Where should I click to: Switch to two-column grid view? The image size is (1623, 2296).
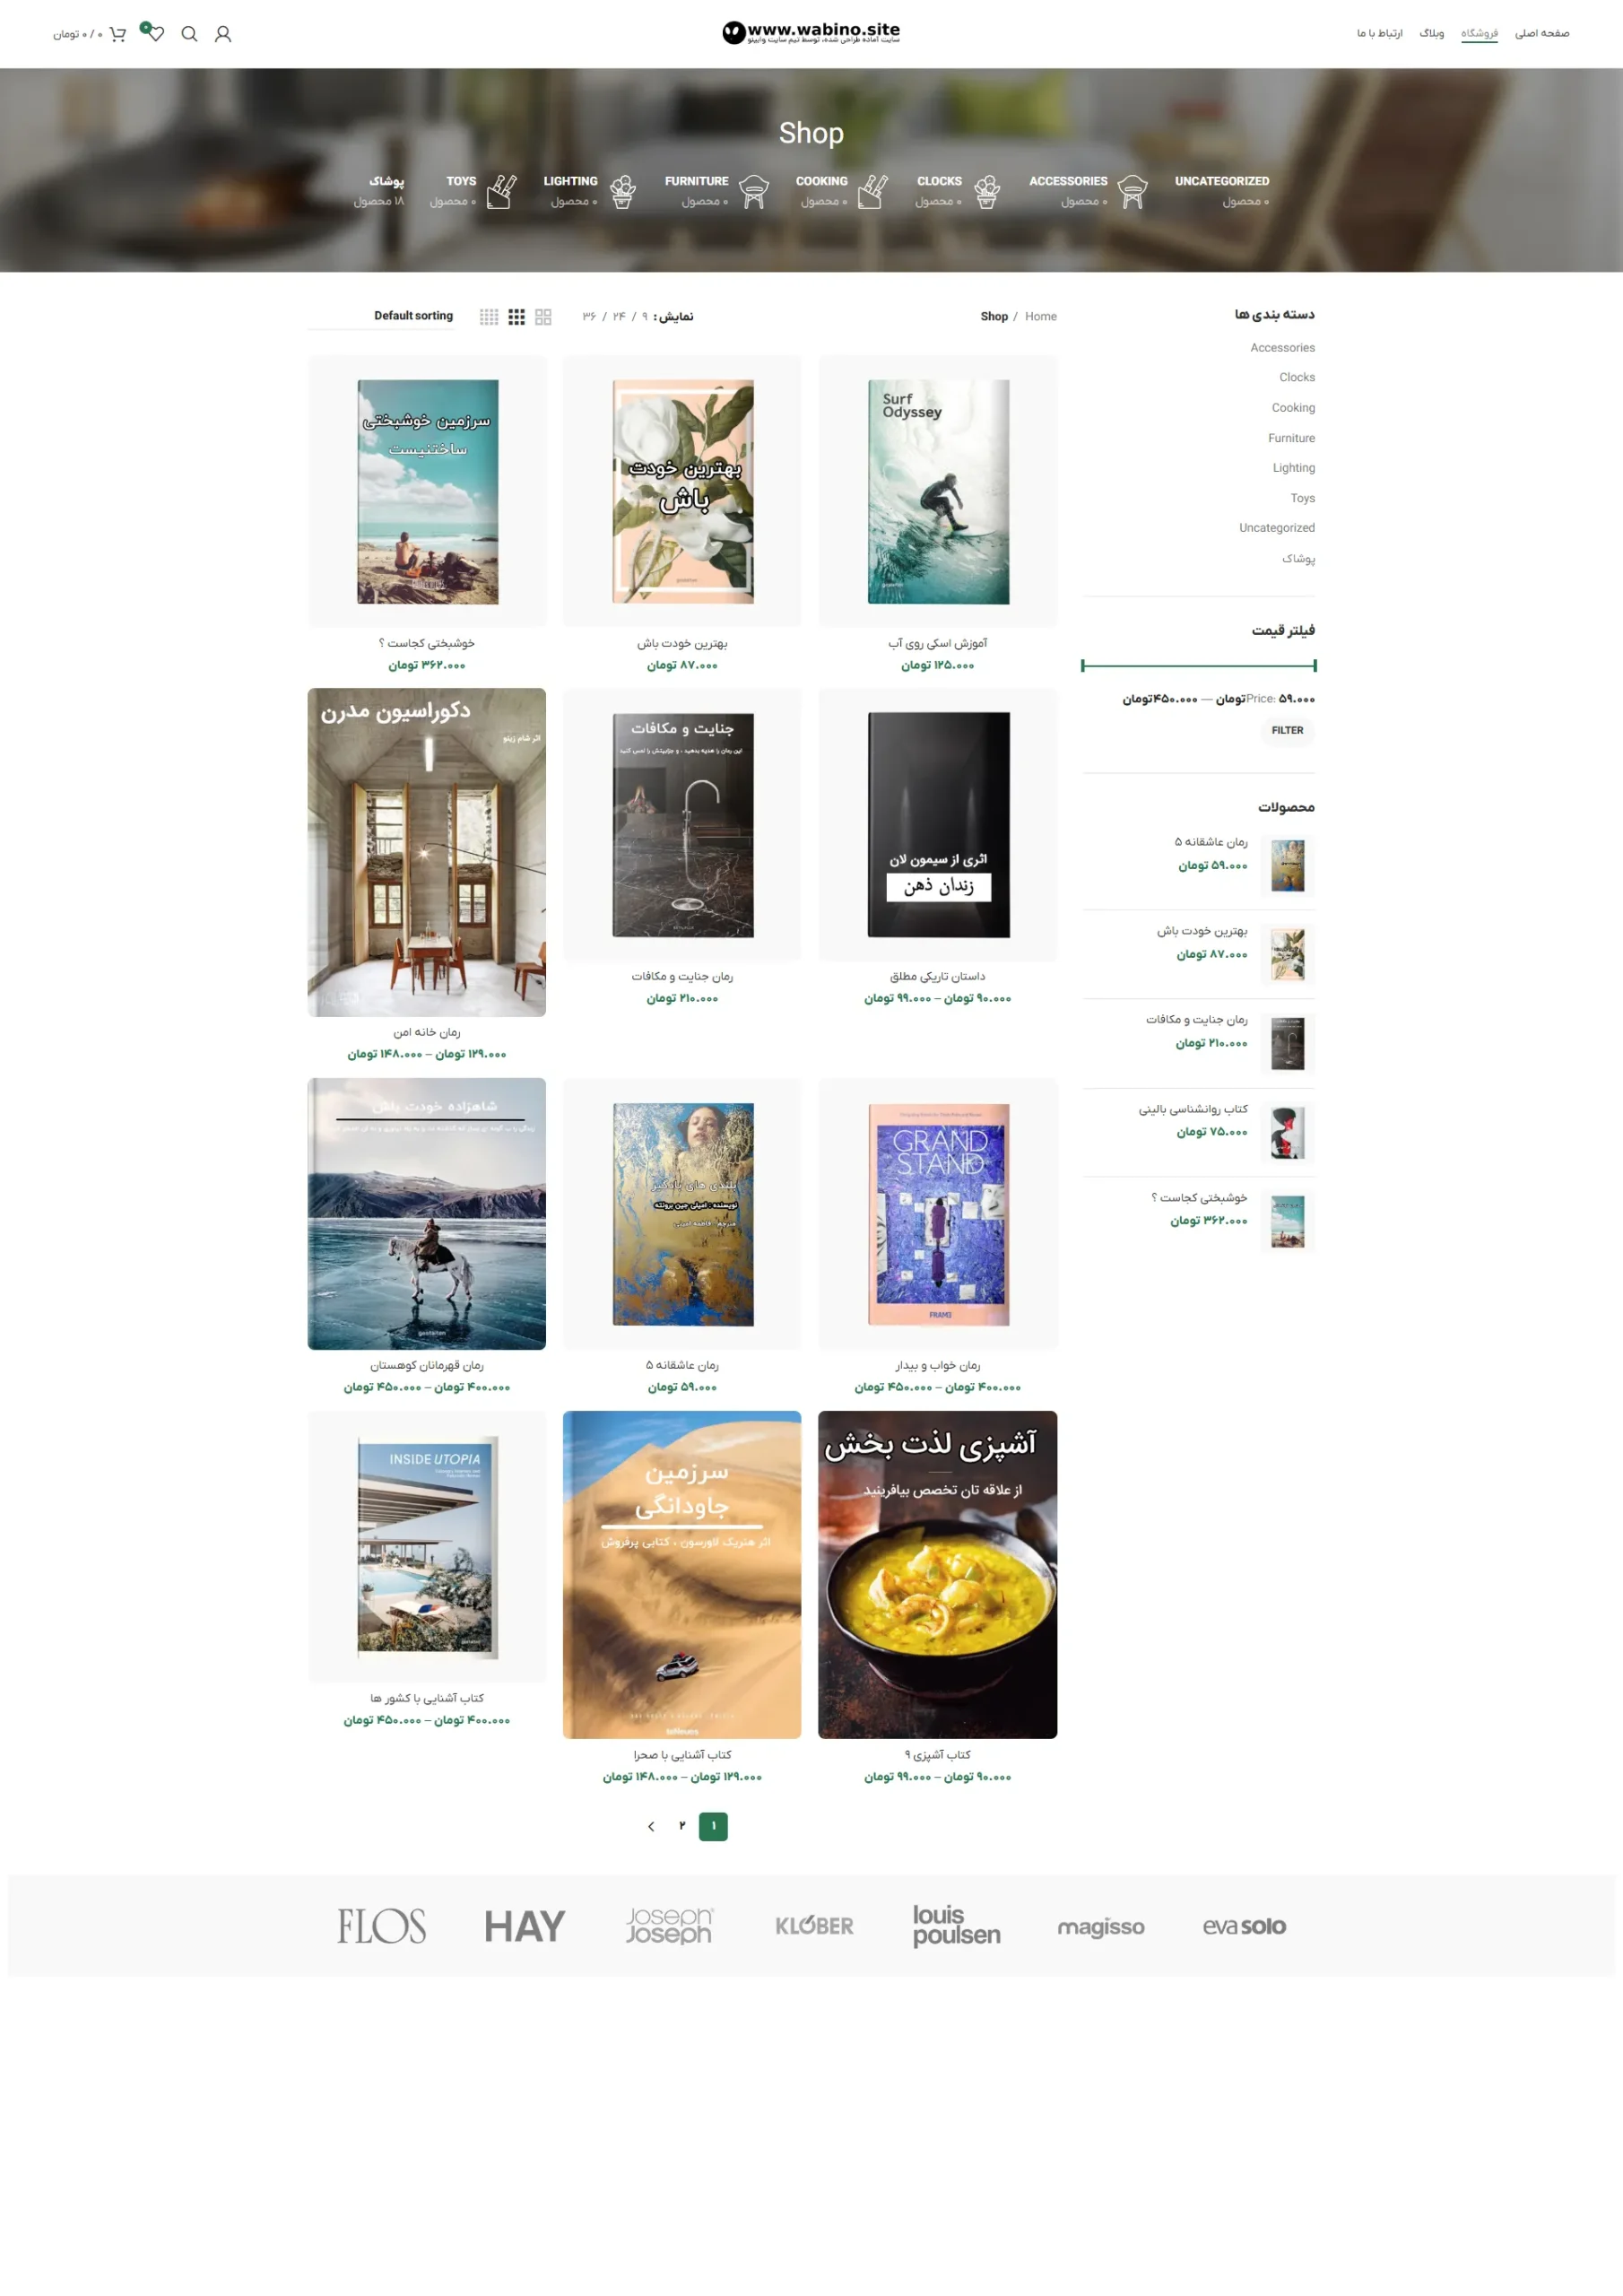point(543,317)
